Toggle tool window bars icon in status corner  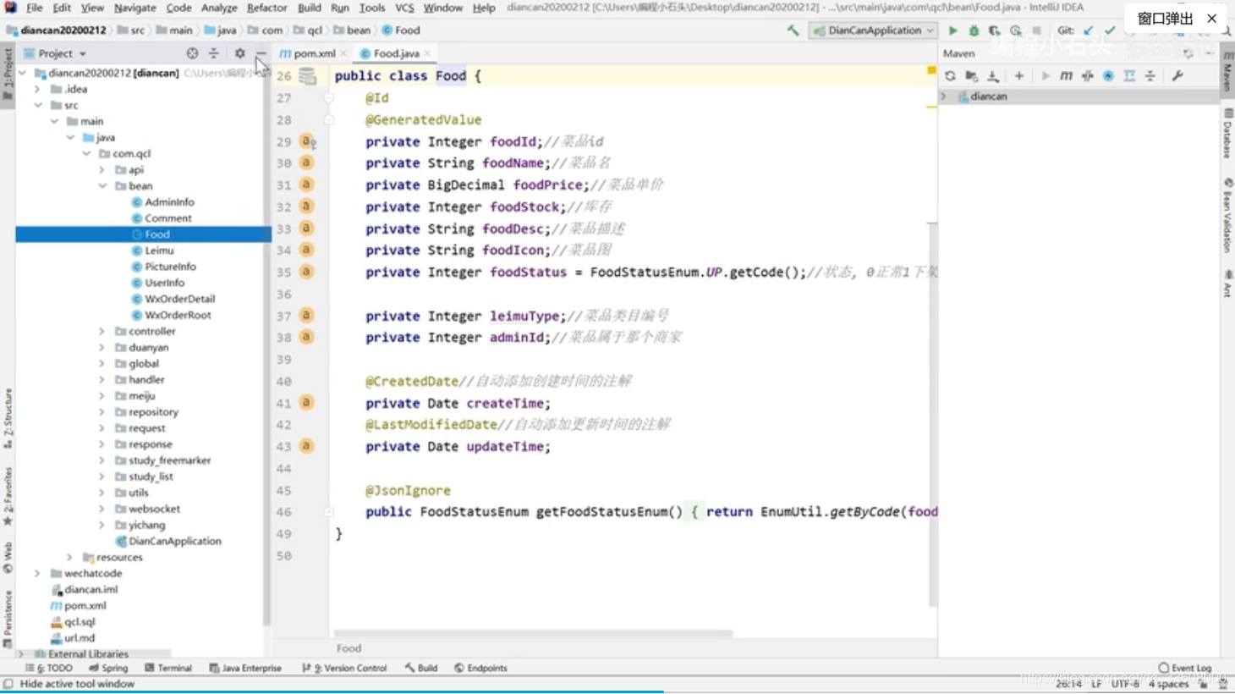tap(8, 684)
